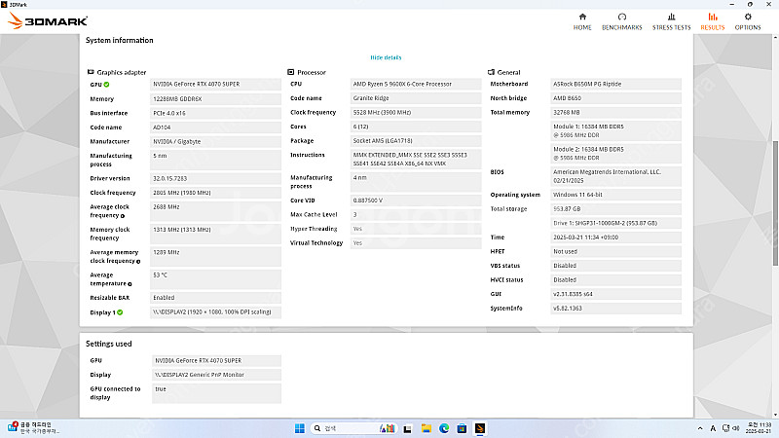Open the HOME tab
779x438 pixels.
582,21
